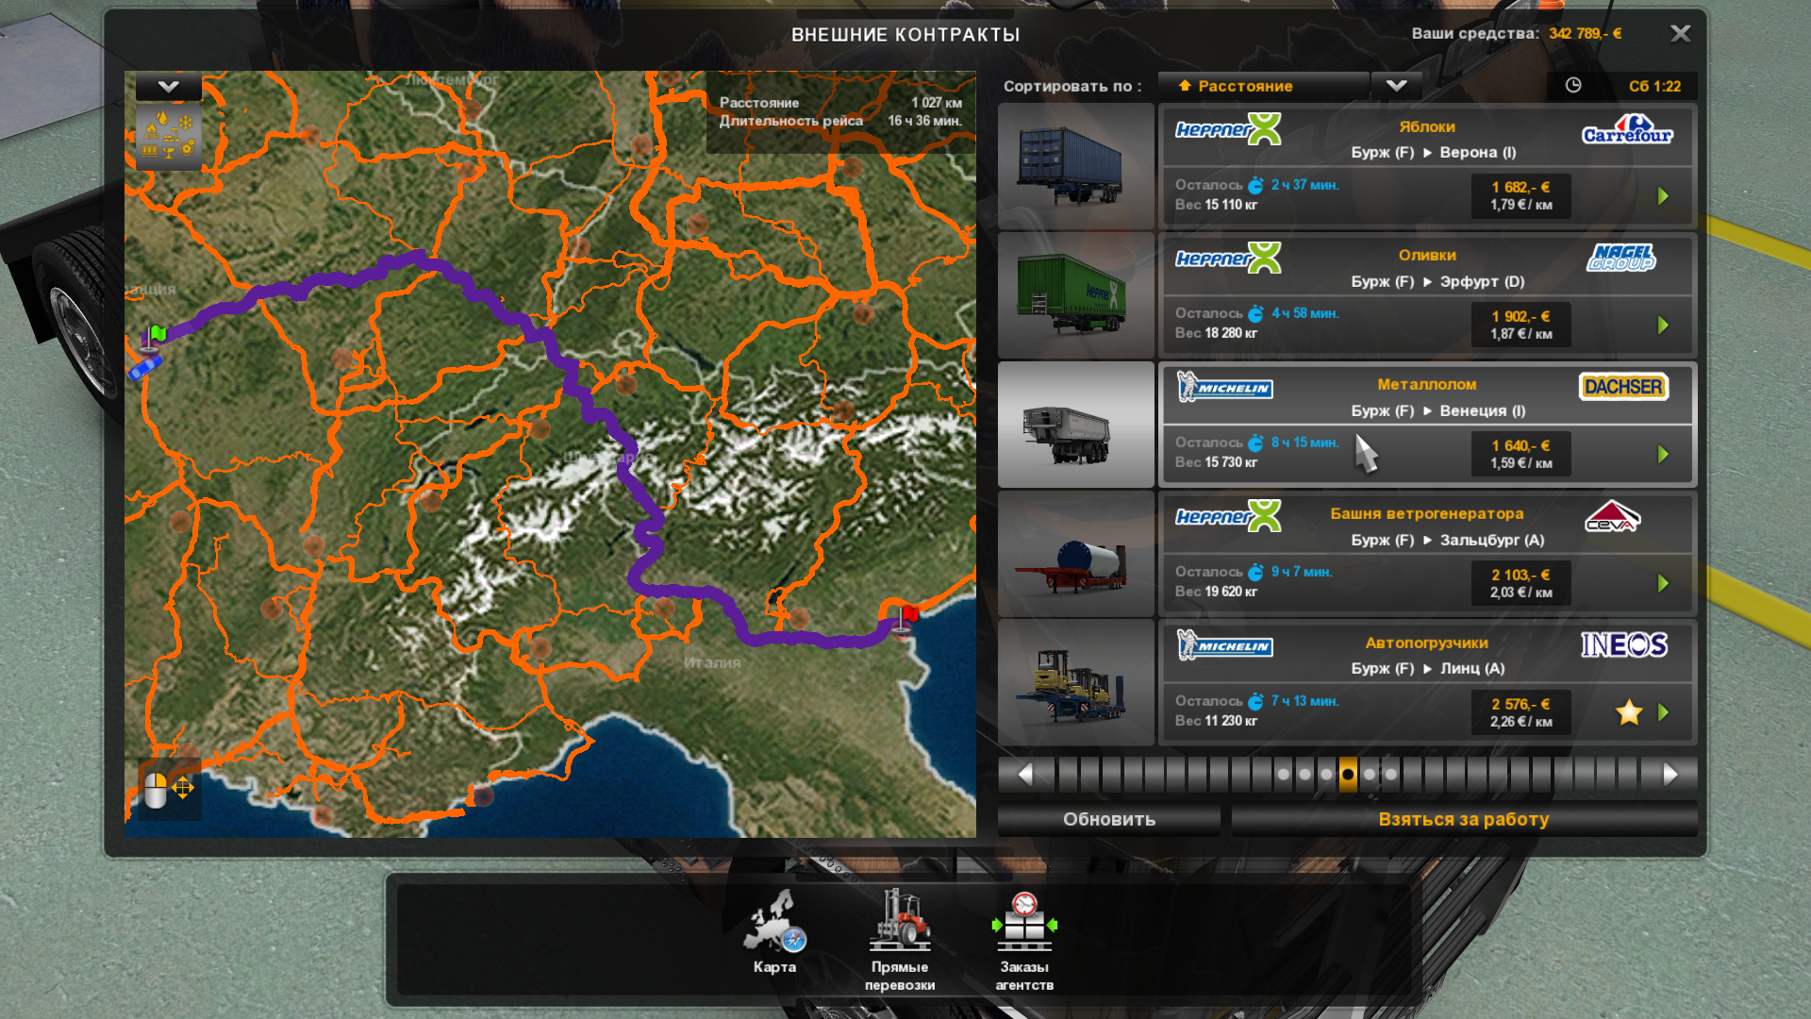Select the Башня ветрогенератора job row
This screenshot has height=1019, width=1811.
(1427, 554)
